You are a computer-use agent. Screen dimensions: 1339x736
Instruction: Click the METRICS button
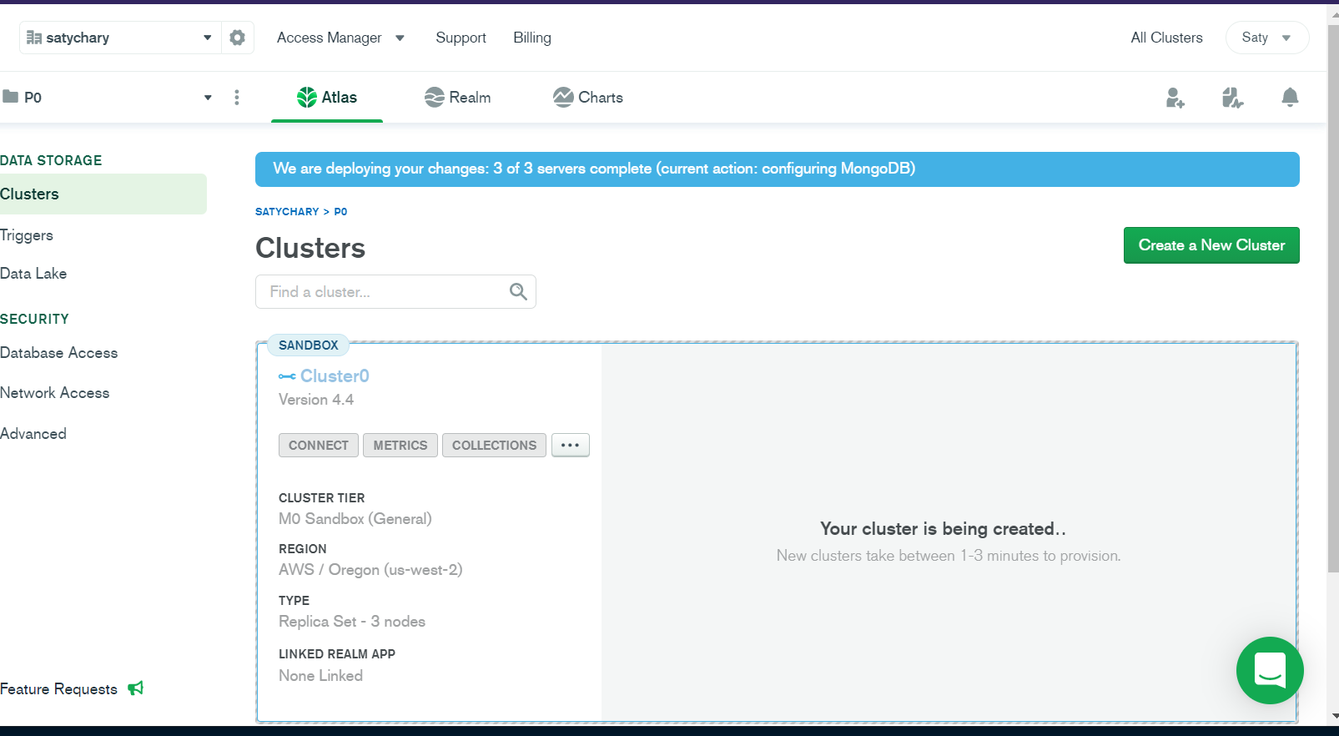click(400, 446)
